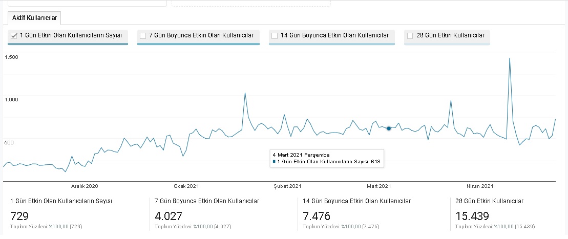Tick the 14 Gün Boyunca Etkin Olan Kullanıcılar checkbox
The height and width of the screenshot is (239, 568).
(x=275, y=35)
